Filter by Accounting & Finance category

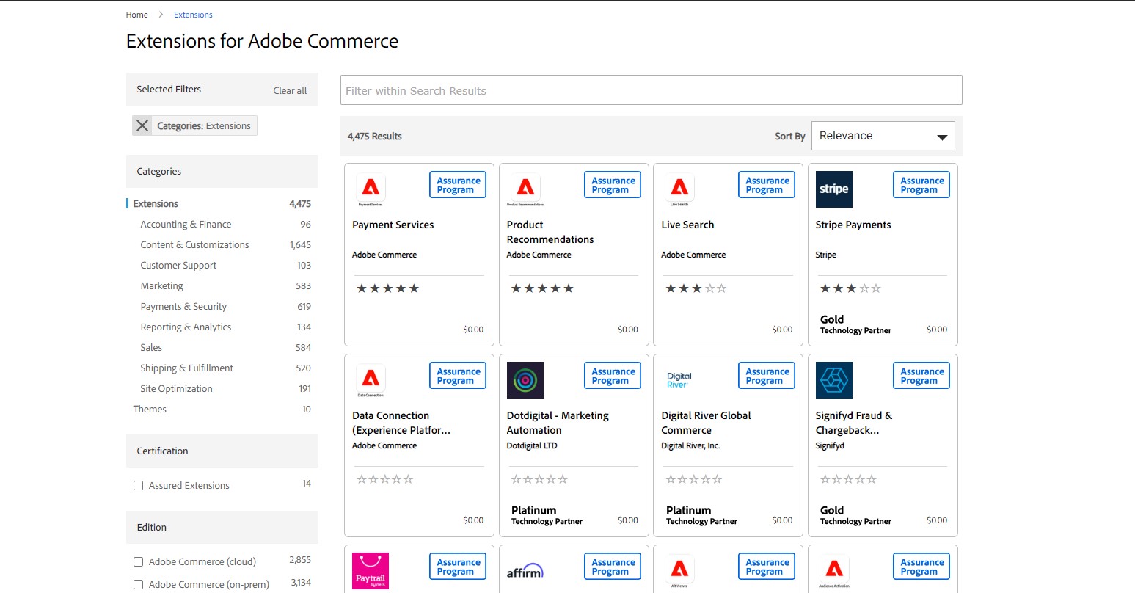pyautogui.click(x=186, y=224)
